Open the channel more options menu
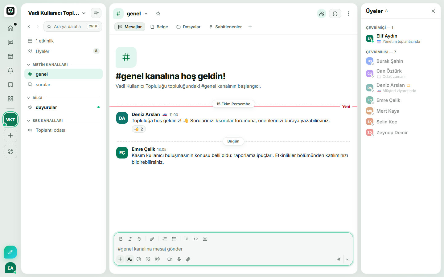The height and width of the screenshot is (277, 444). (349, 14)
